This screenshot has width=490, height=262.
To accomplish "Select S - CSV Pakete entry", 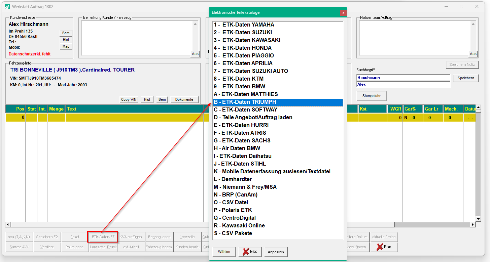I will [278, 233].
